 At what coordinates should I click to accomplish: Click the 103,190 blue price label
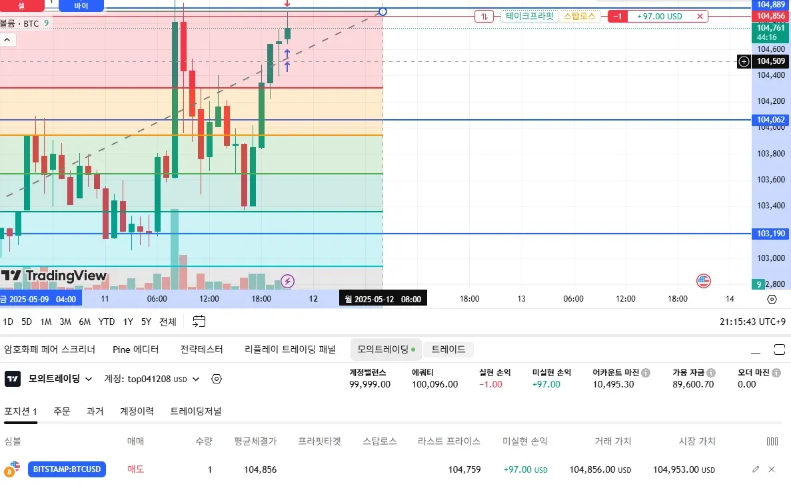point(771,234)
